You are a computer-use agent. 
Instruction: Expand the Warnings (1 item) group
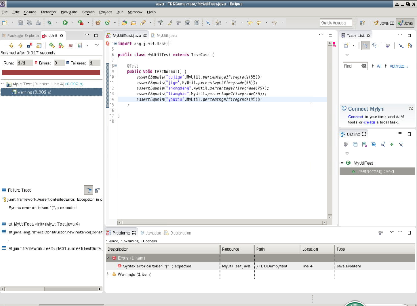tap(108, 274)
